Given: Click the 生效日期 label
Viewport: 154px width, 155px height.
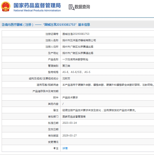Looking at the screenshot, I should coord(53,129).
